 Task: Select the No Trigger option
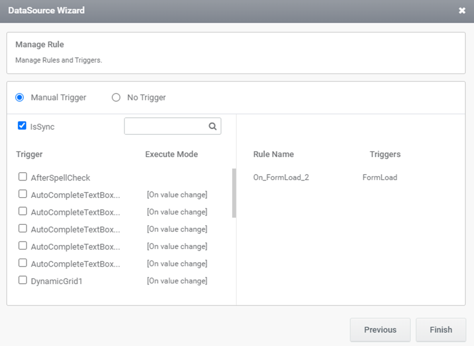pos(116,97)
